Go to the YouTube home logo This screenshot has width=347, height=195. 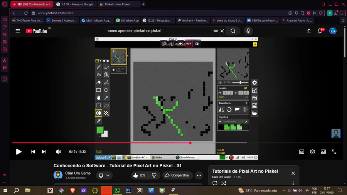[37, 31]
